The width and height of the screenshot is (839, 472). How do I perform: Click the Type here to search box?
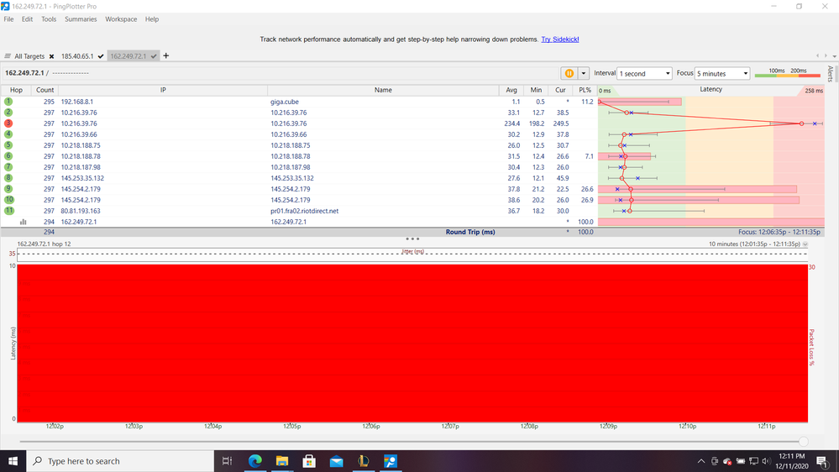120,461
